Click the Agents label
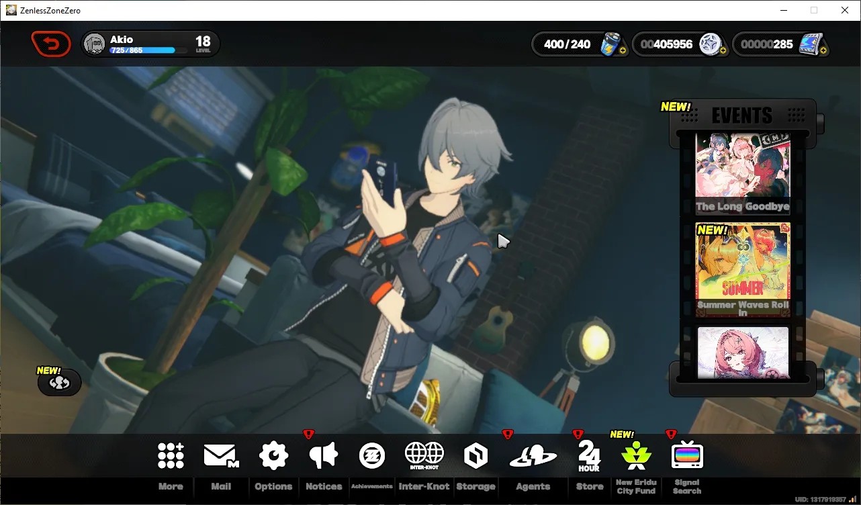Viewport: 861px width, 505px height. tap(533, 487)
